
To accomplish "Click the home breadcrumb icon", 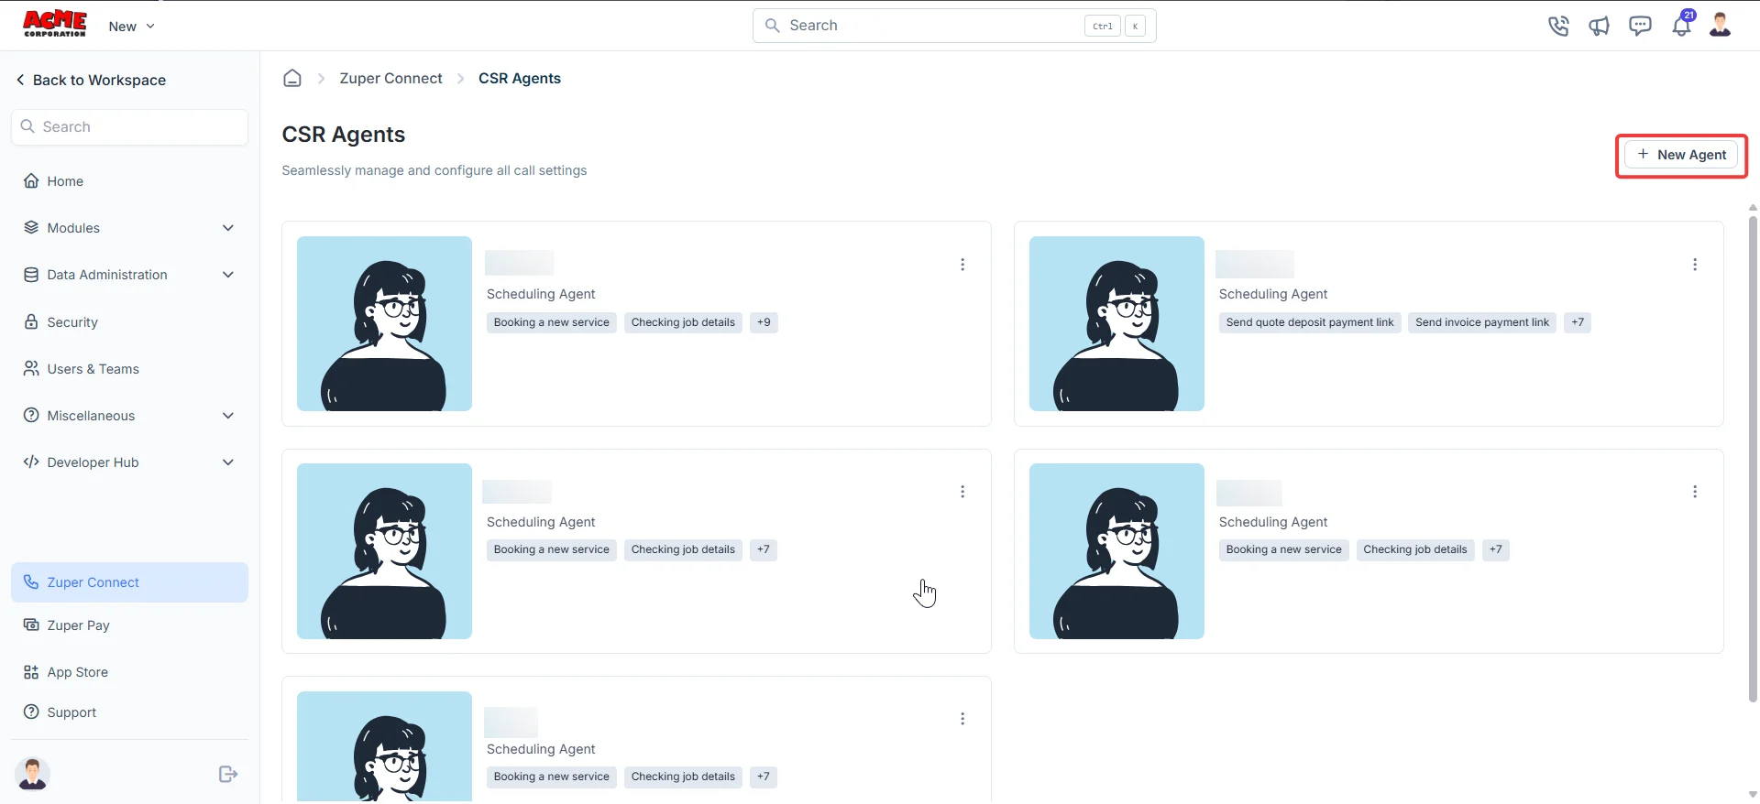I will (x=292, y=78).
